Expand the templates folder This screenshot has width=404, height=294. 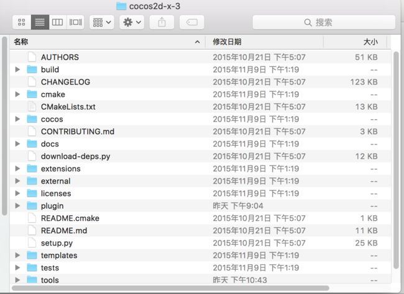[17, 255]
